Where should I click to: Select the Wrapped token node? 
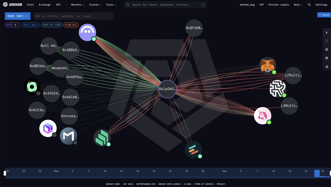click(x=60, y=68)
